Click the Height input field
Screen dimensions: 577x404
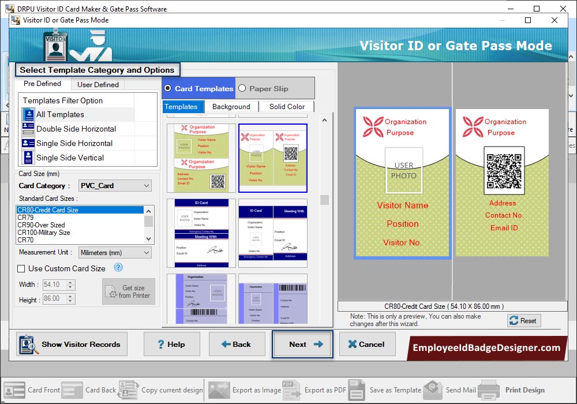[x=54, y=298]
